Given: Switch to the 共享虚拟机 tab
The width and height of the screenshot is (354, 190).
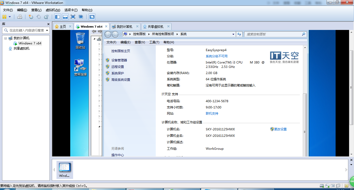Looking at the screenshot, I should (x=155, y=27).
